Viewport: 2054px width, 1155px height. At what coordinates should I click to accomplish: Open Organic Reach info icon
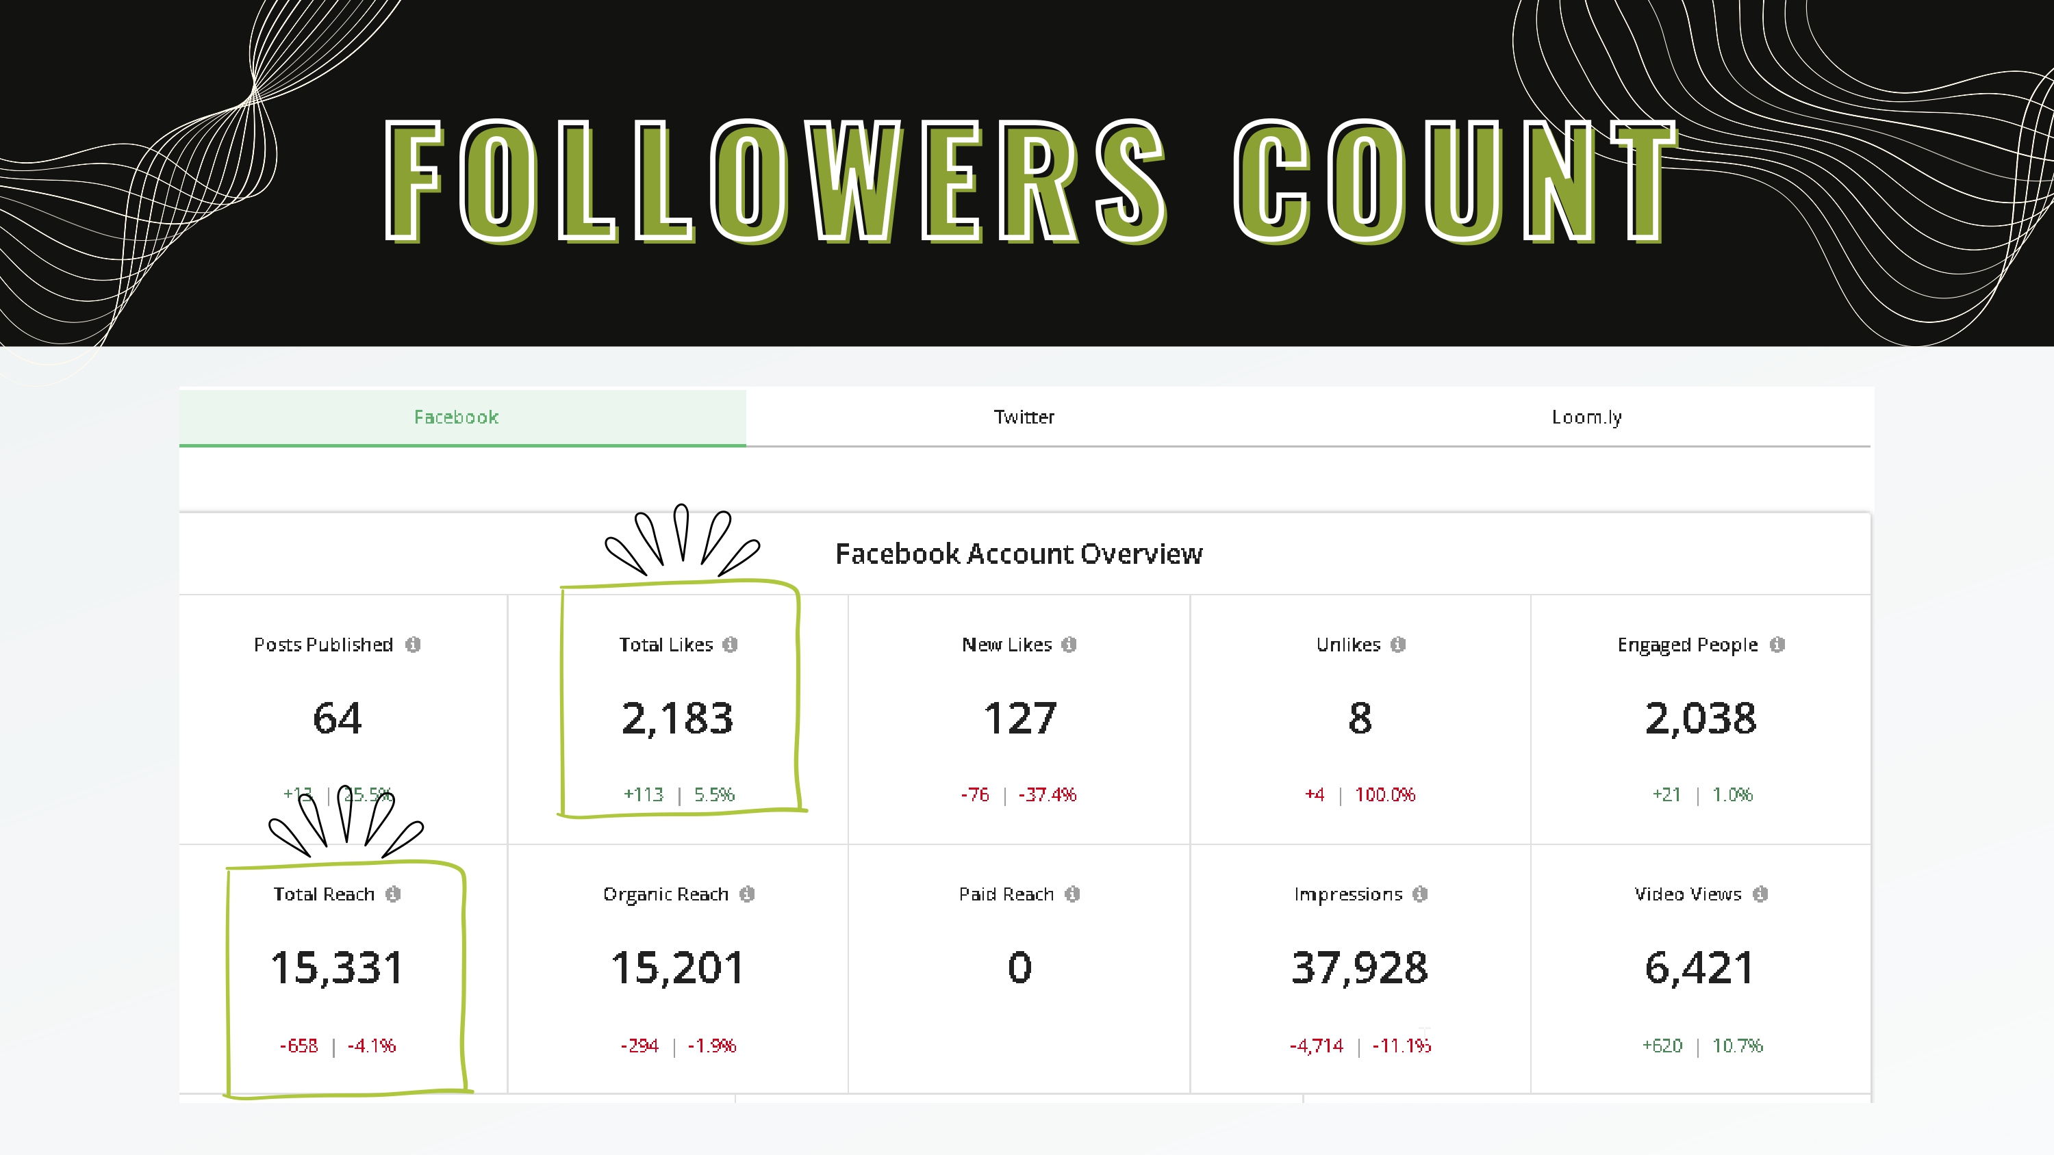tap(746, 894)
